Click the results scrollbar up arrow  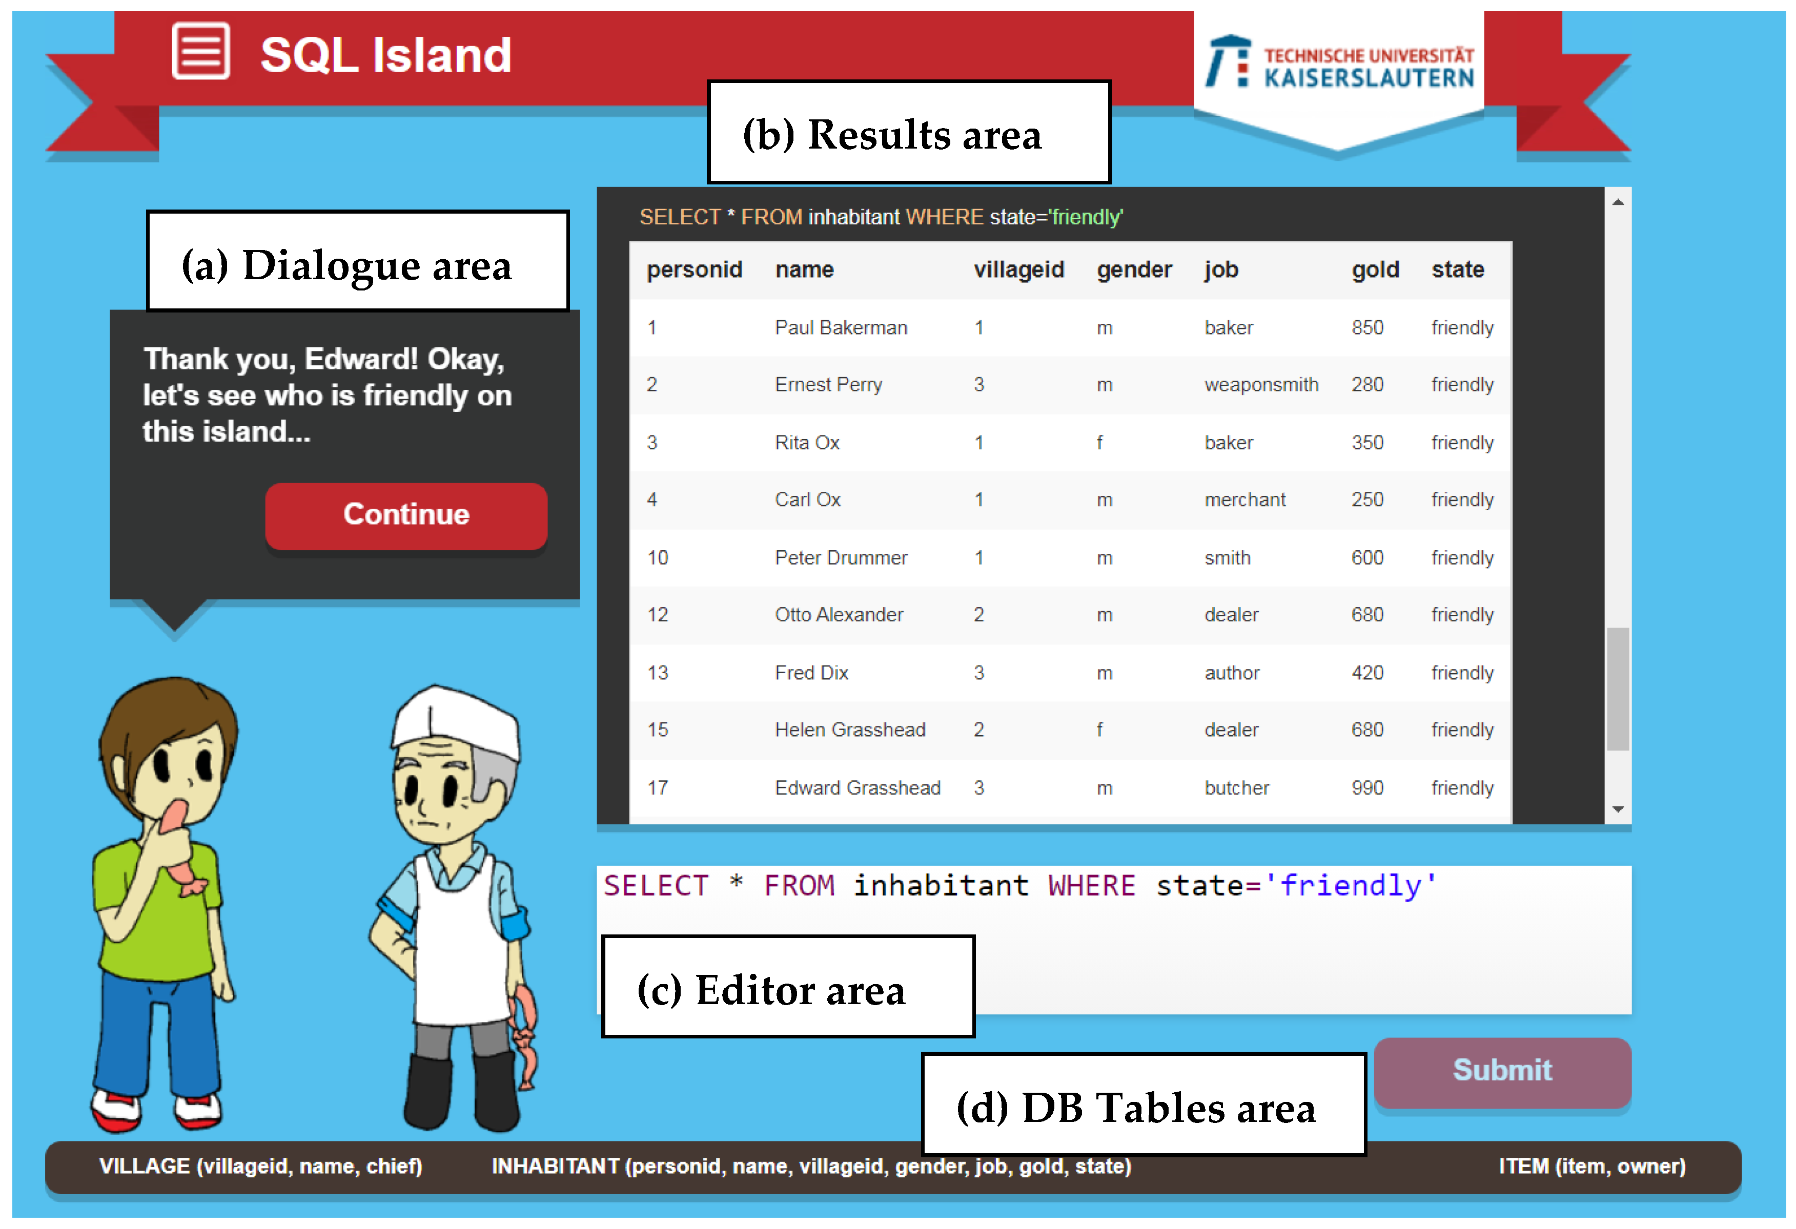1618,202
